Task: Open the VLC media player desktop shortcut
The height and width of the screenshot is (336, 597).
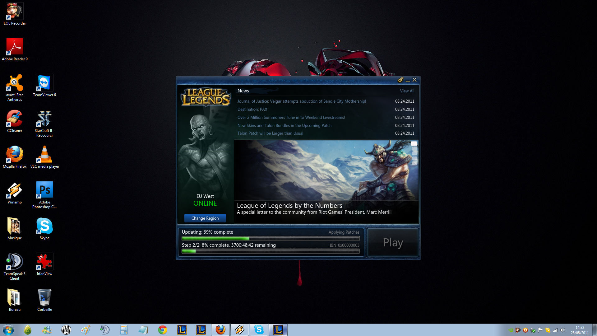Action: tap(44, 157)
